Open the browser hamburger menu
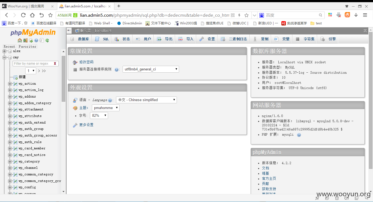The width and height of the screenshot is (373, 202). tap(365, 15)
